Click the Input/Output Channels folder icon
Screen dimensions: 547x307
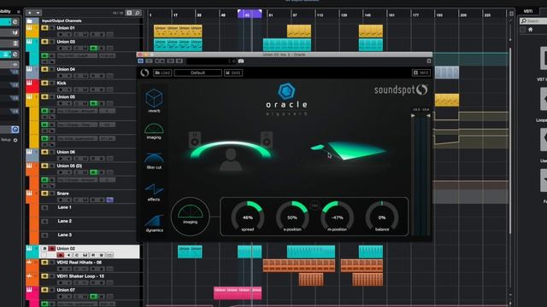click(x=30, y=20)
